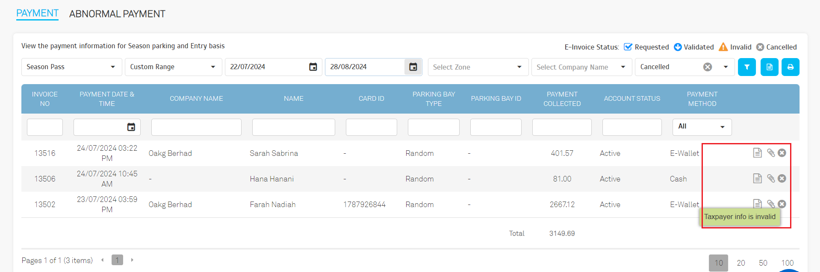
Task: Clear the Cancelled status filter
Action: (708, 67)
